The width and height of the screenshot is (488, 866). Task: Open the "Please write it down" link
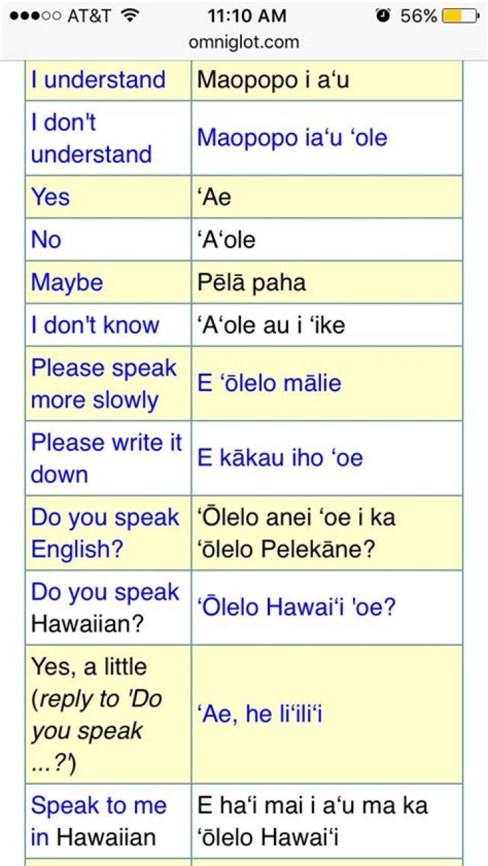(x=106, y=458)
